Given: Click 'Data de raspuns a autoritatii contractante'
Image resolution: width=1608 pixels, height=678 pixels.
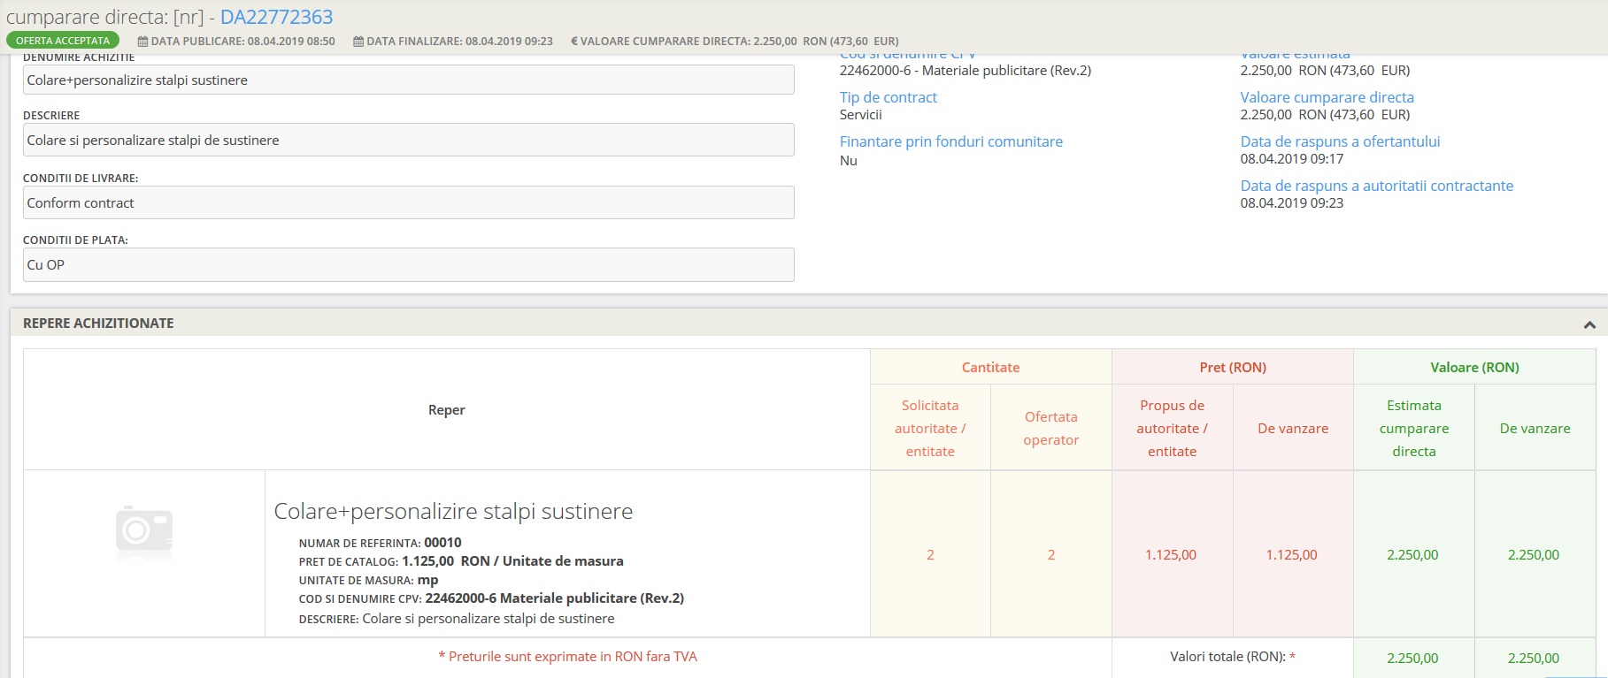Looking at the screenshot, I should tap(1377, 186).
